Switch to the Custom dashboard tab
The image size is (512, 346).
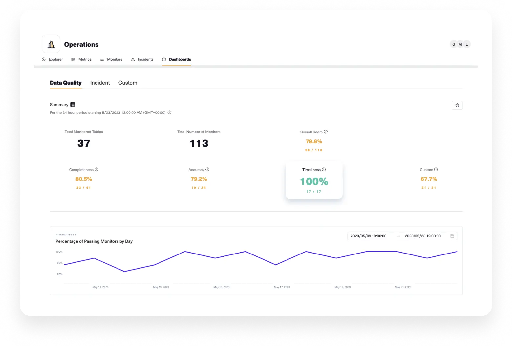click(x=128, y=83)
